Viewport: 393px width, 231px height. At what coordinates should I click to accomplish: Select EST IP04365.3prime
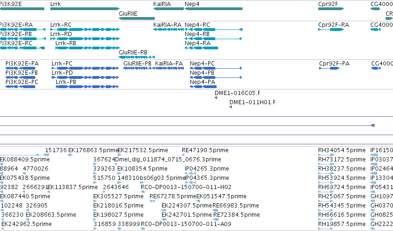coord(207,178)
